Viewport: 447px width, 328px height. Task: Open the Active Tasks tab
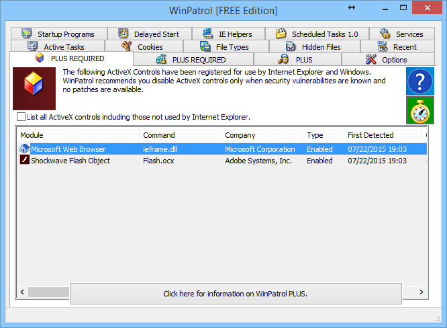click(x=58, y=46)
